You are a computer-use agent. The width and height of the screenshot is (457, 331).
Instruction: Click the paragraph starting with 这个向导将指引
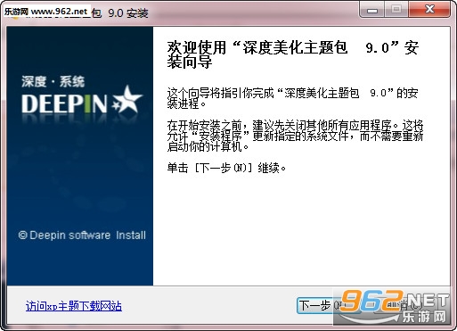[293, 98]
